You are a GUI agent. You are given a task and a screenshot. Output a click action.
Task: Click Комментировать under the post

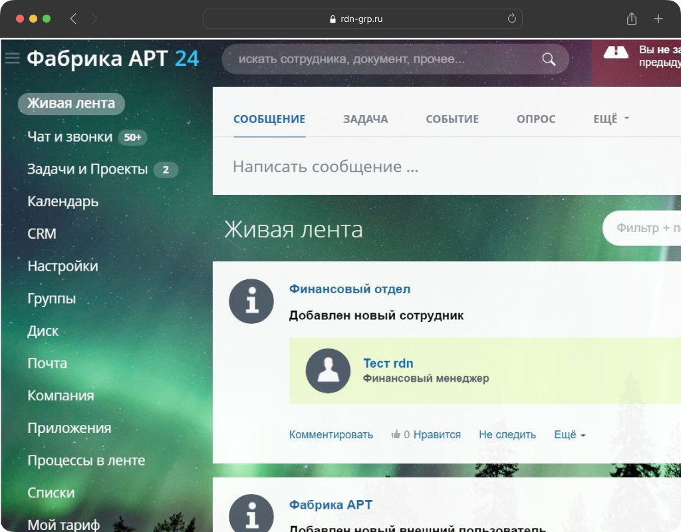[x=331, y=434]
